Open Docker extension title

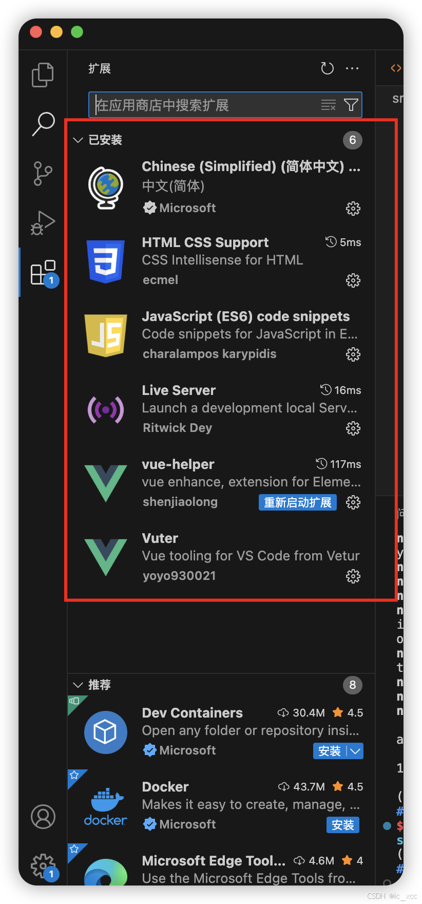[165, 787]
